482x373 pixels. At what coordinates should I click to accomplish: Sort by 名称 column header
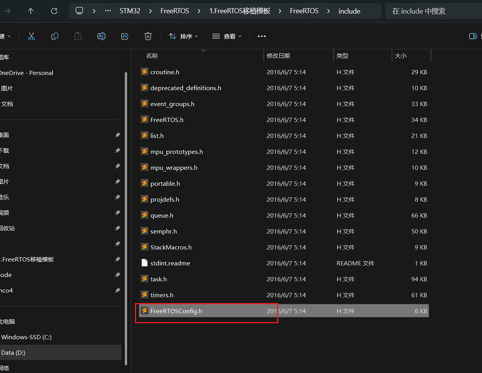[x=152, y=56]
